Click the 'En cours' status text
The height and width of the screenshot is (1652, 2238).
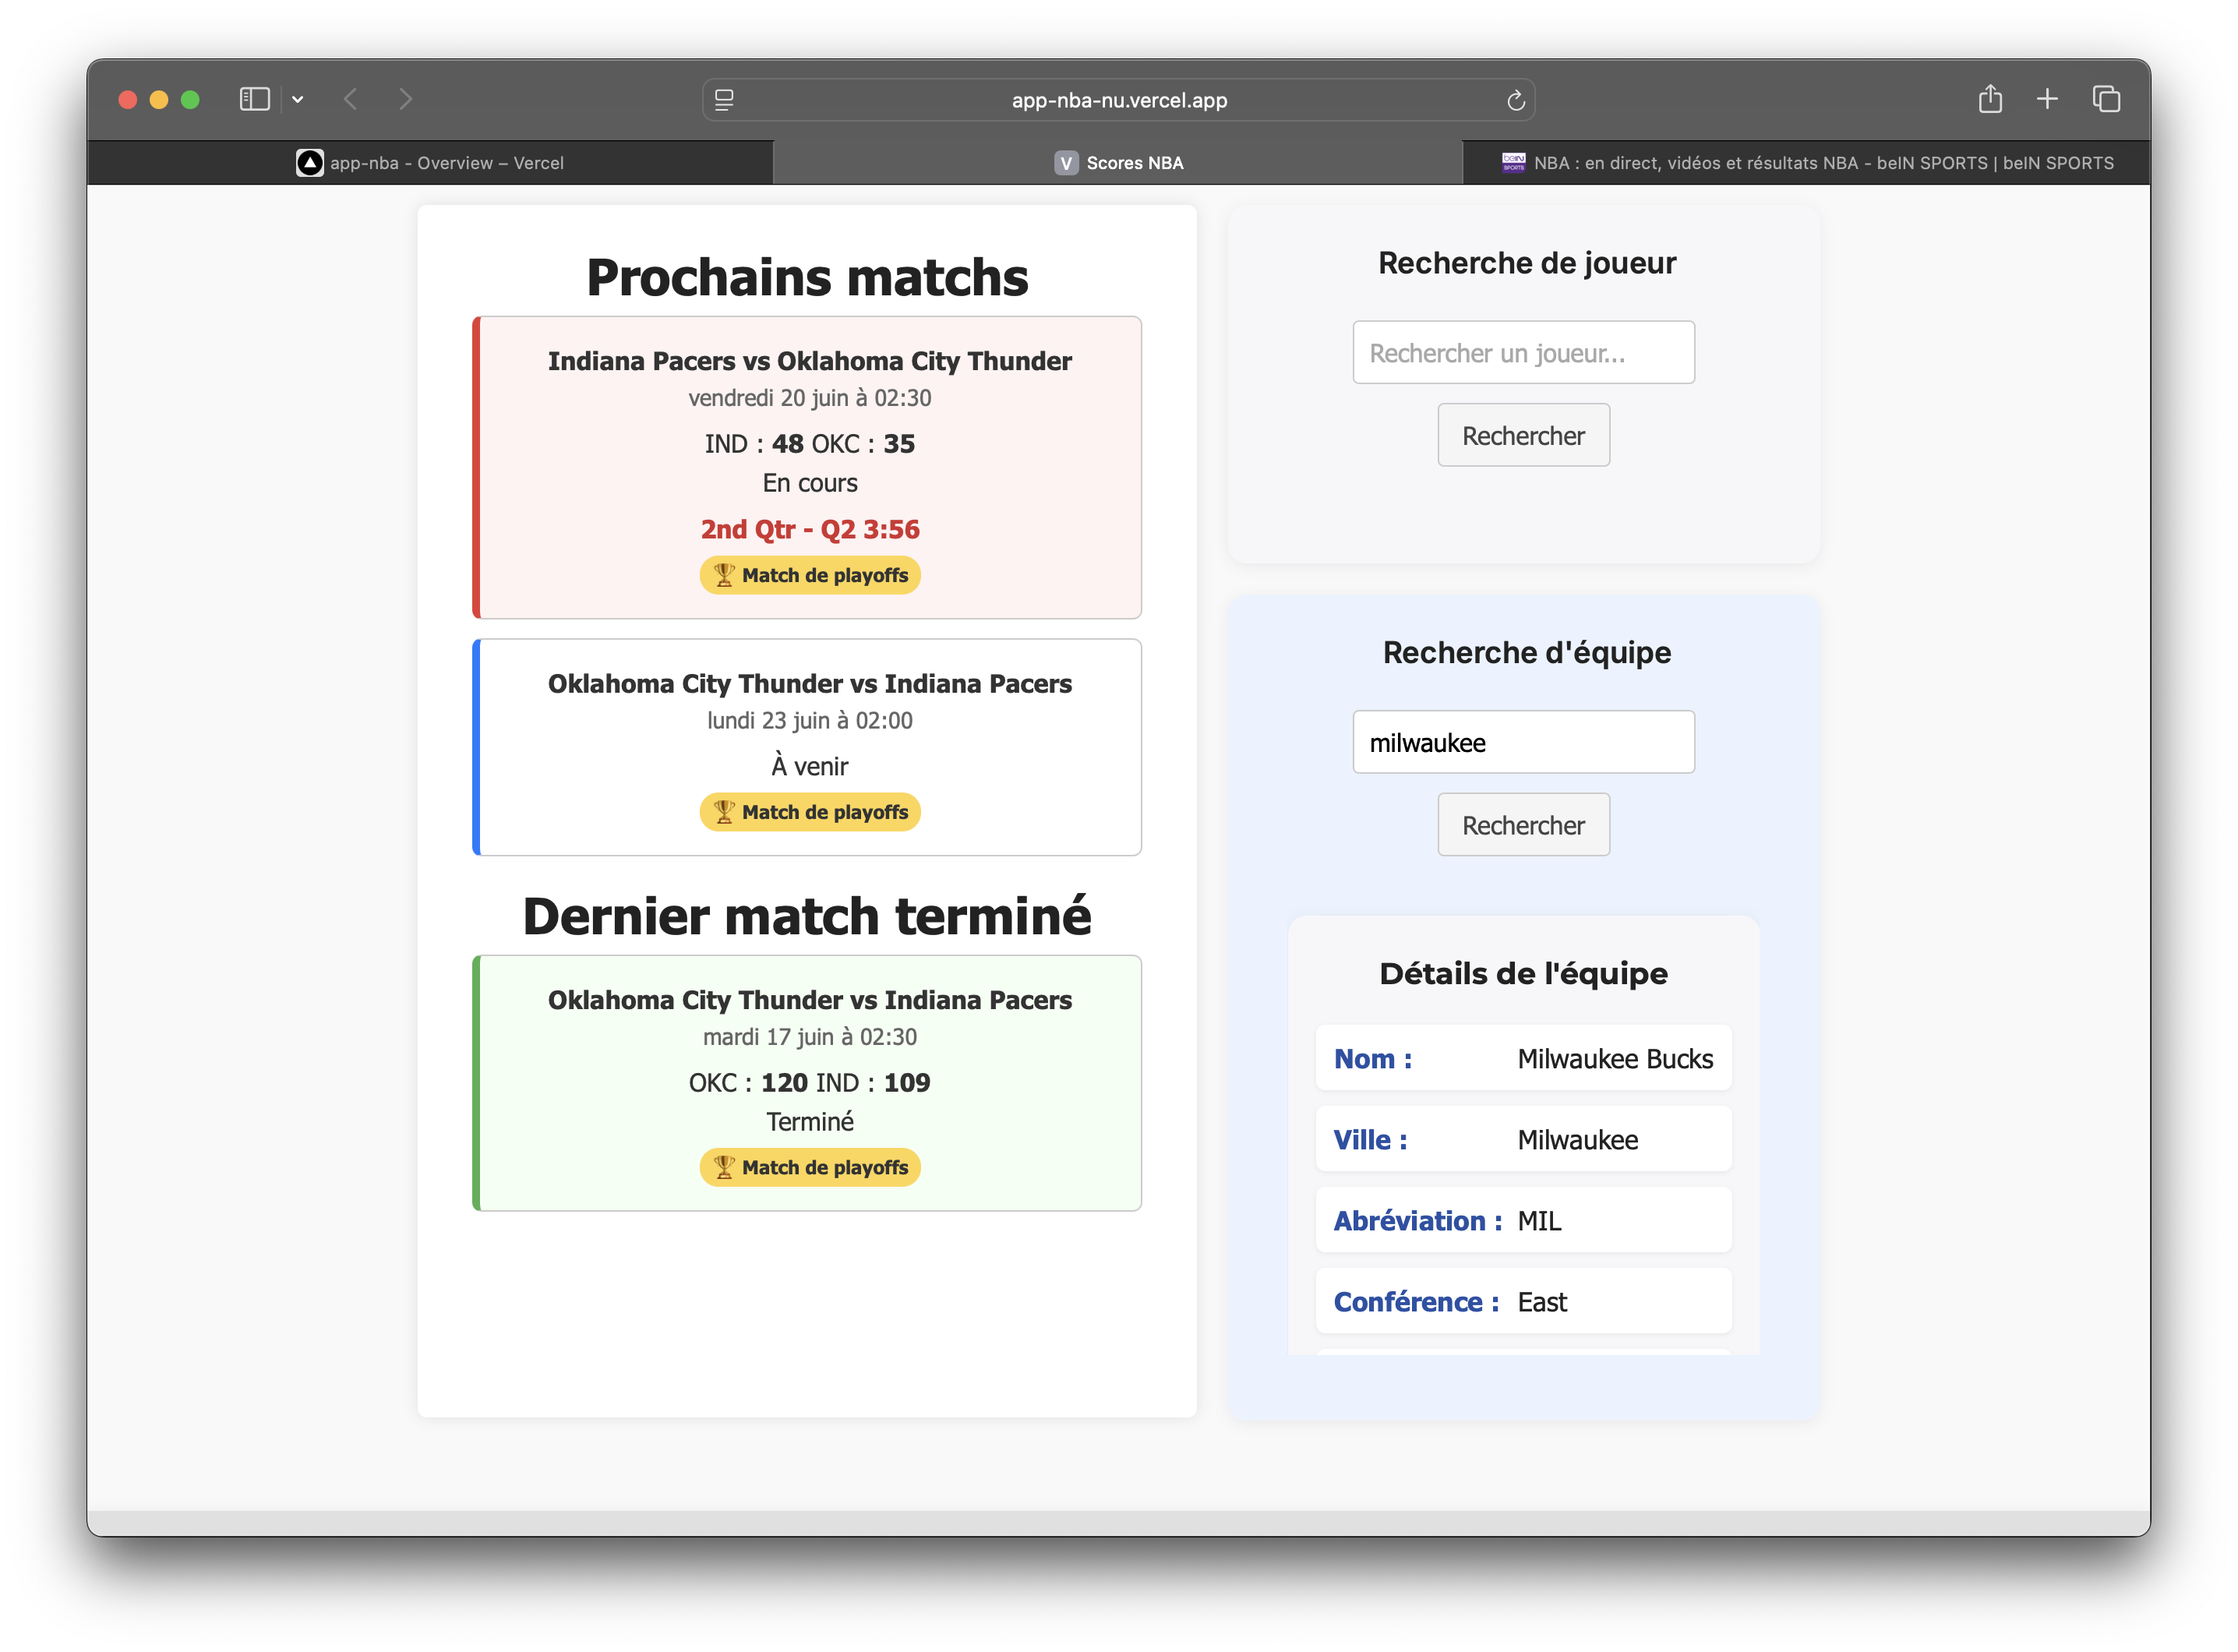[x=810, y=483]
